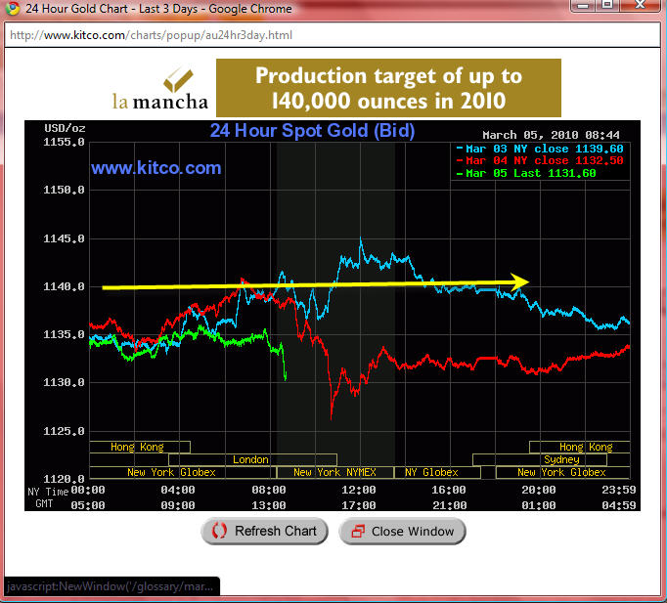Image resolution: width=667 pixels, height=603 pixels.
Task: Click the 1125.0 price axis value
Action: (64, 431)
